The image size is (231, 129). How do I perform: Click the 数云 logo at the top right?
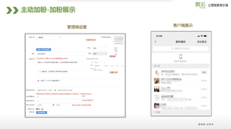(x=200, y=5)
